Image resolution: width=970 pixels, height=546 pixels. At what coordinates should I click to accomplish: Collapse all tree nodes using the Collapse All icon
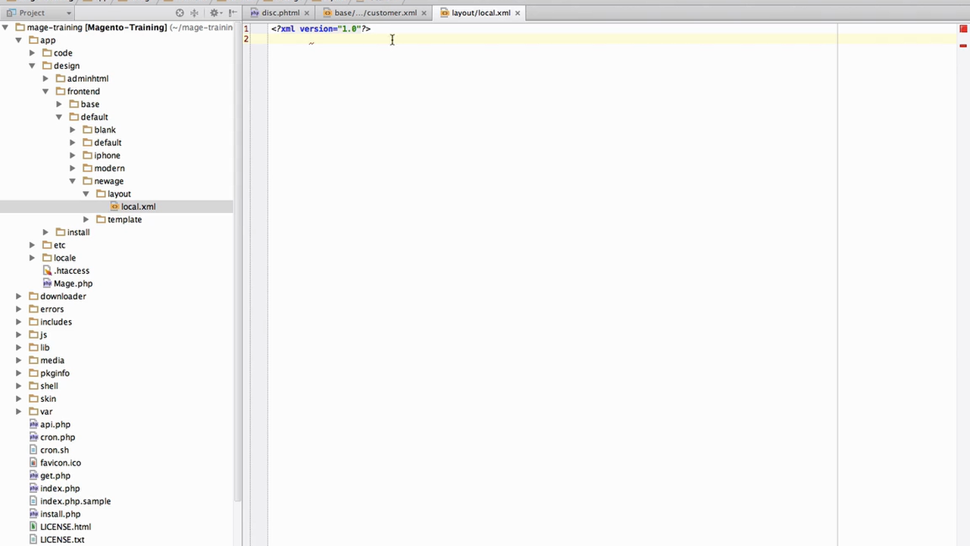pyautogui.click(x=194, y=13)
